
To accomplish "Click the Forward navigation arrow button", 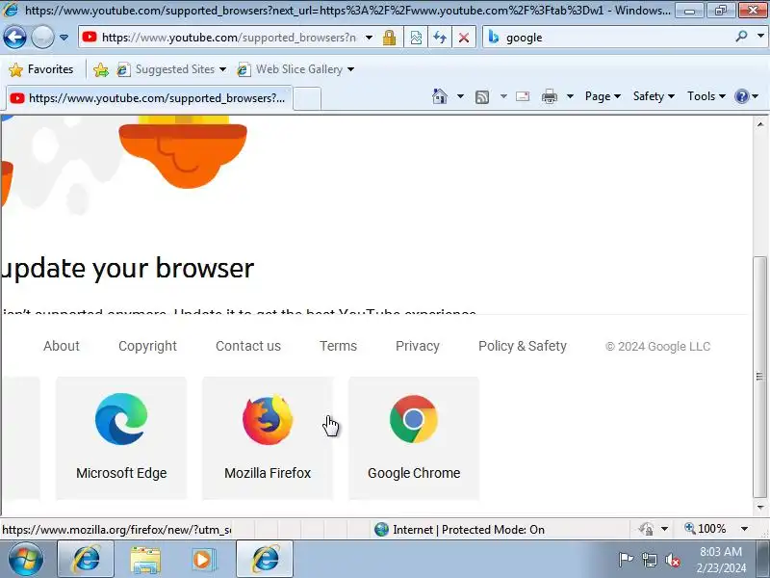I will click(x=42, y=37).
